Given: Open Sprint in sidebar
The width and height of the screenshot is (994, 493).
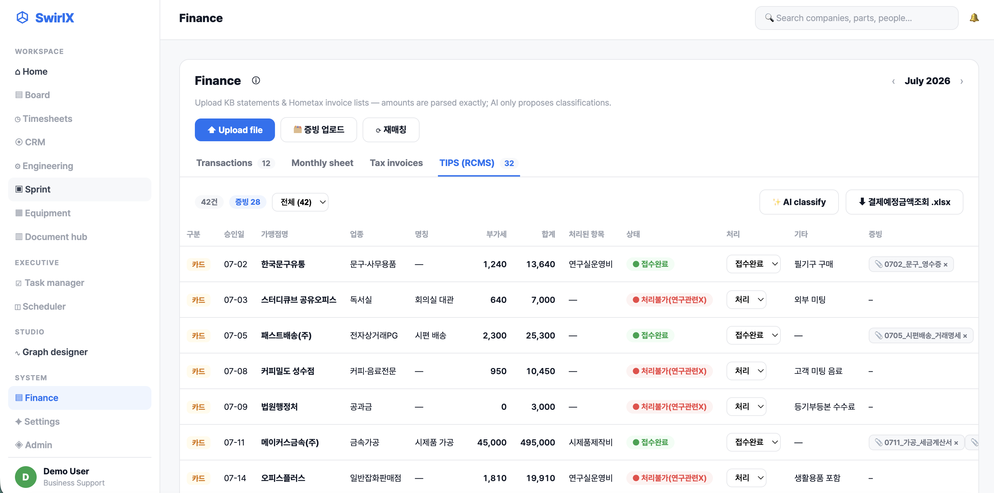Looking at the screenshot, I should tap(79, 189).
